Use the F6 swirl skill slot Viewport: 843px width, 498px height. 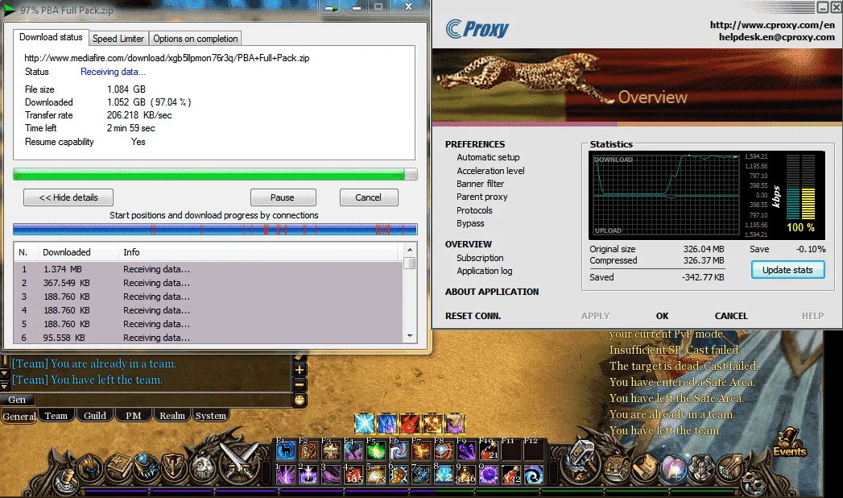coord(399,450)
